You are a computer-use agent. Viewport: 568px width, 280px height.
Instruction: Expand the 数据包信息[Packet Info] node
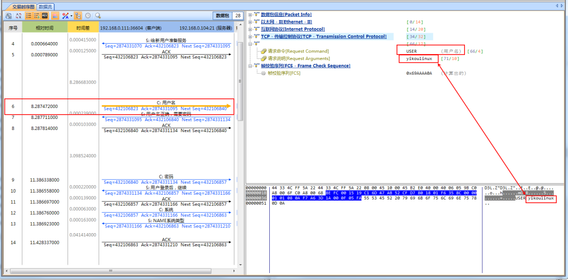pyautogui.click(x=250, y=15)
